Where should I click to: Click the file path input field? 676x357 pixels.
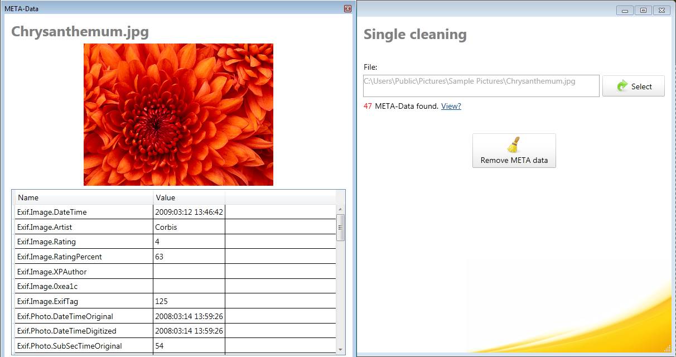[x=481, y=86]
